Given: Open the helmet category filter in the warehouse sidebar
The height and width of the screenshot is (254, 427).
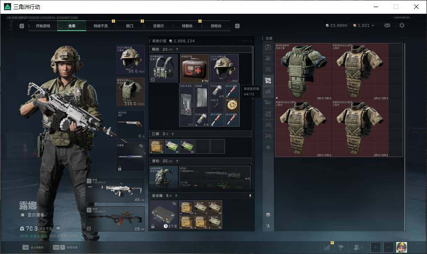Looking at the screenshot, I should coord(268,48).
